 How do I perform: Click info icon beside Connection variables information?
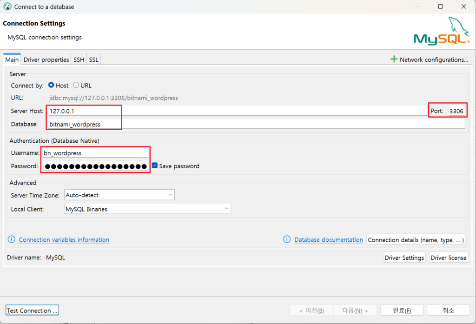tap(12, 239)
